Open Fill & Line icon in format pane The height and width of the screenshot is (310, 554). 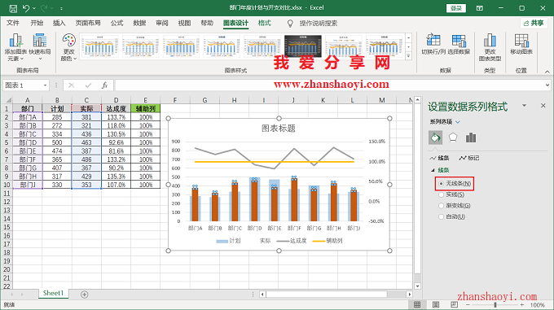(435, 138)
